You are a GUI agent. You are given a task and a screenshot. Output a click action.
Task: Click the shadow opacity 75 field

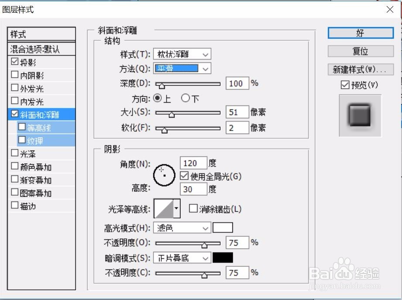[x=237, y=273]
